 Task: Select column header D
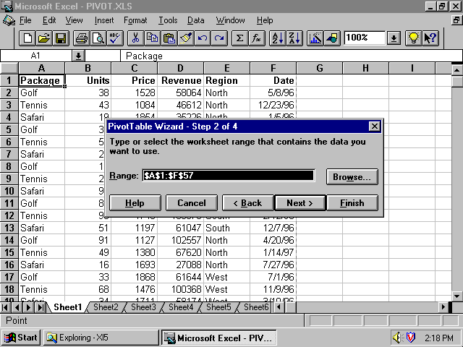tap(180, 69)
